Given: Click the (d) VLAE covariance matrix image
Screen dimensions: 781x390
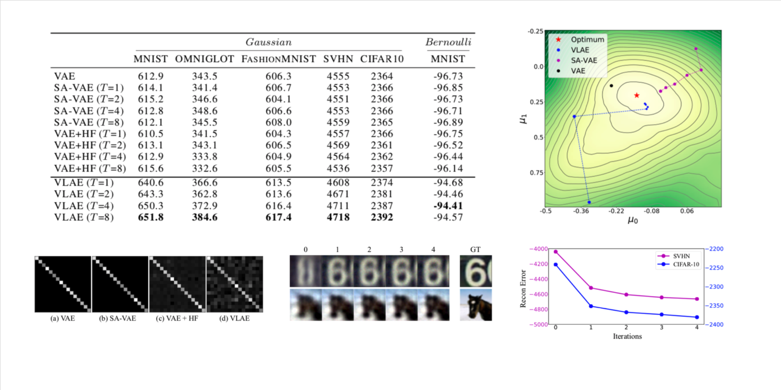Looking at the screenshot, I should pos(235,284).
